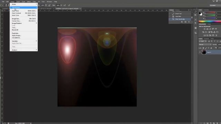
Task: Switch to the Swatches tab
Action: click(206, 10)
